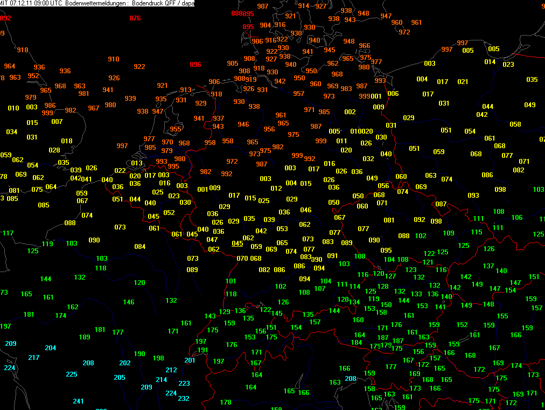545x410 pixels.
Task: Pick the cyan 225 pressure value
Action: (x=72, y=374)
